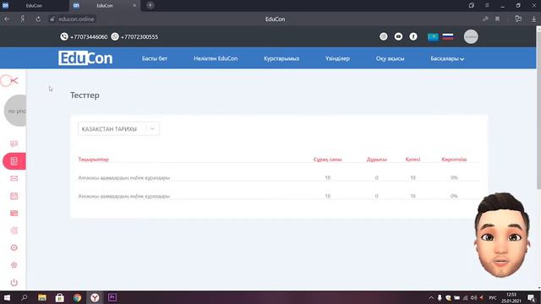Open Курстарымыз menu item
The image size is (541, 304).
(281, 58)
